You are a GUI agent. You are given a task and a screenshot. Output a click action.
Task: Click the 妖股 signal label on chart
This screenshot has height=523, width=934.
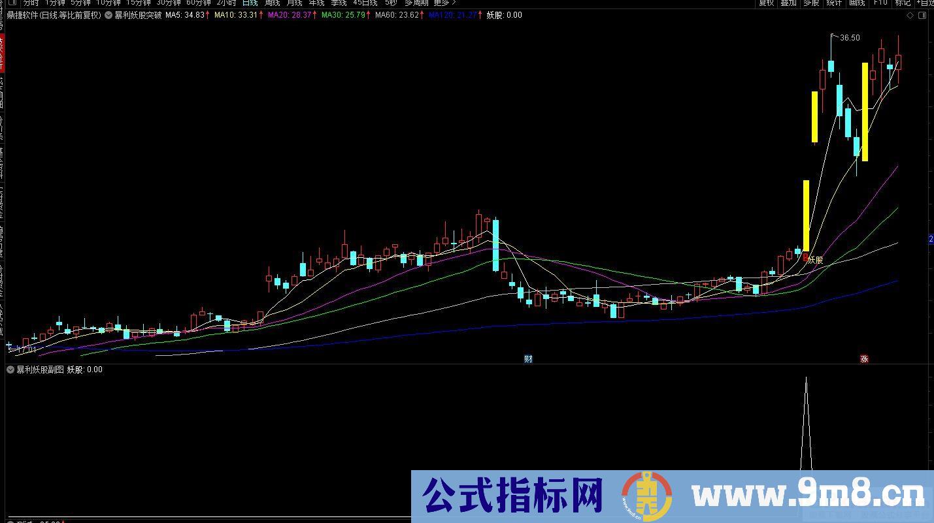click(x=815, y=260)
